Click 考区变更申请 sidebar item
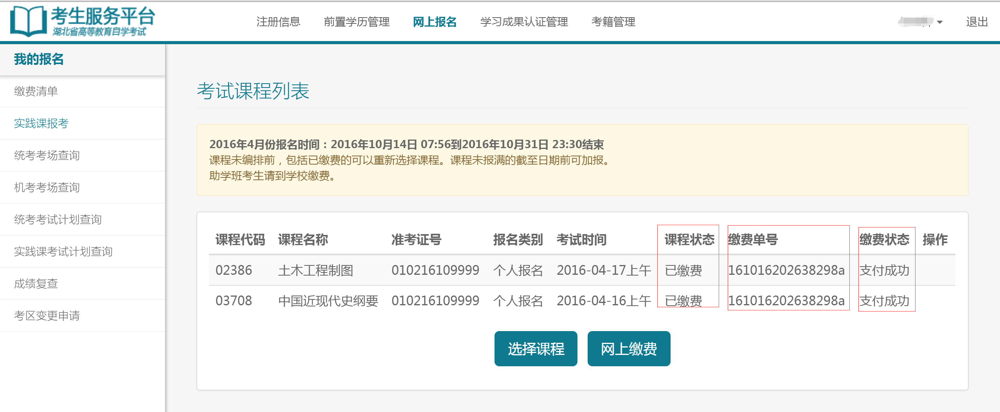 pos(47,316)
